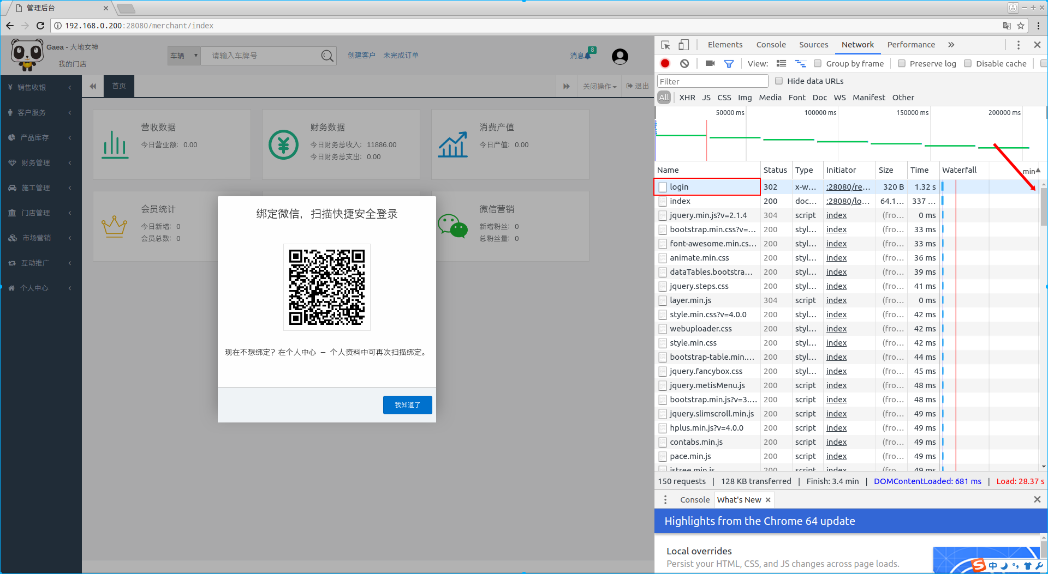The height and width of the screenshot is (574, 1048).
Task: Switch to Elements tab
Action: click(725, 45)
